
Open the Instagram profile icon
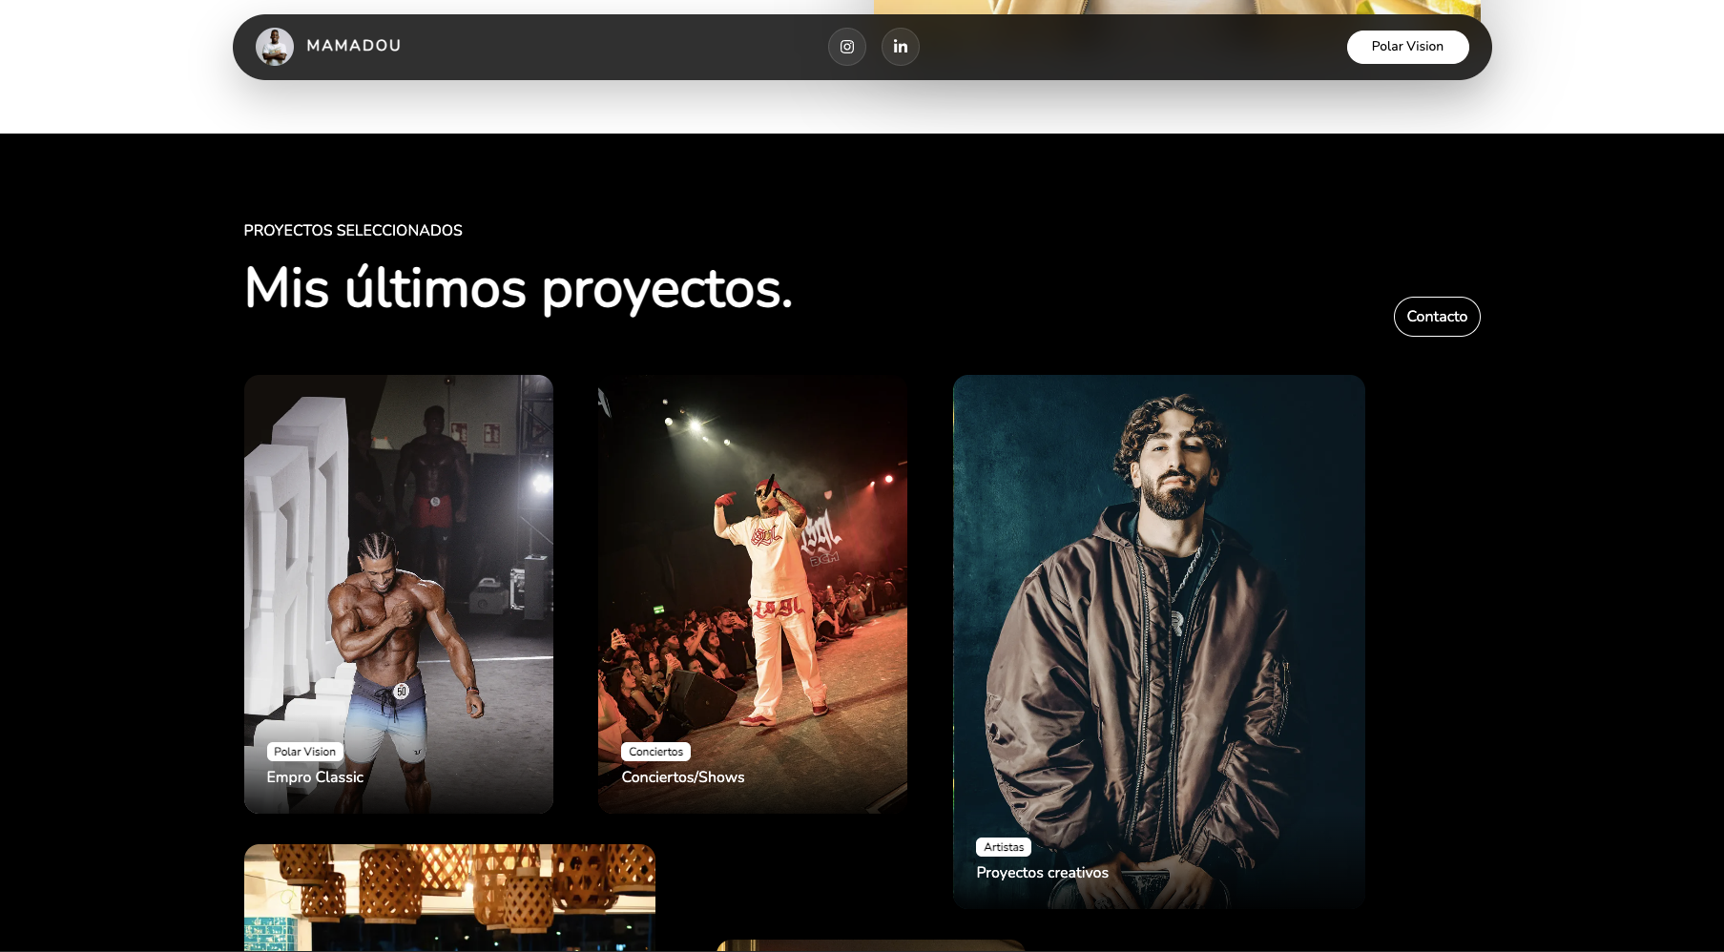point(847,47)
